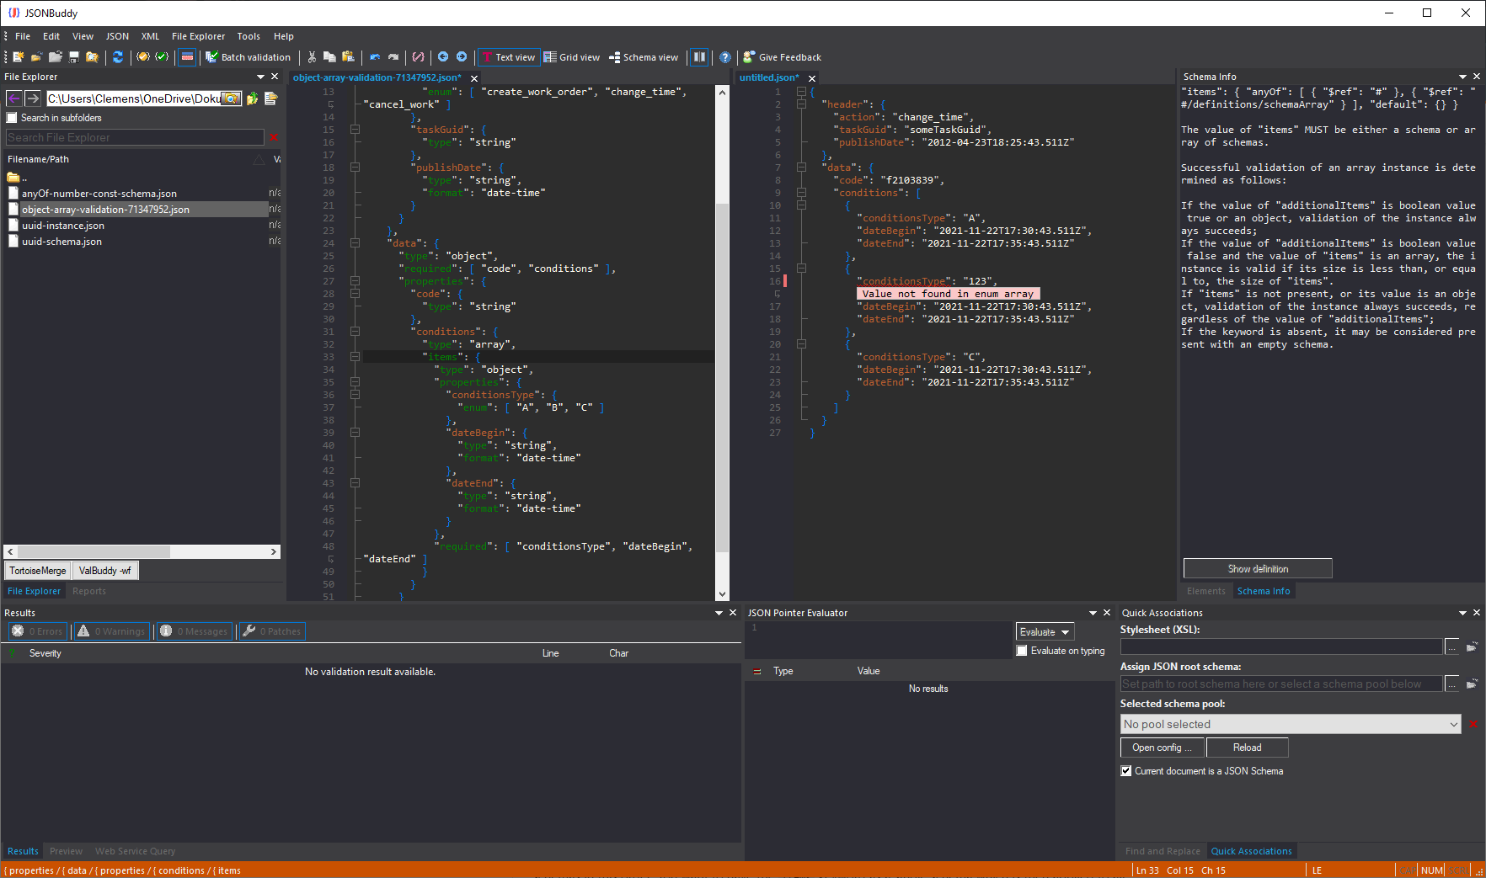The height and width of the screenshot is (878, 1486).
Task: Create a new document via toolbar icon
Action: [19, 57]
